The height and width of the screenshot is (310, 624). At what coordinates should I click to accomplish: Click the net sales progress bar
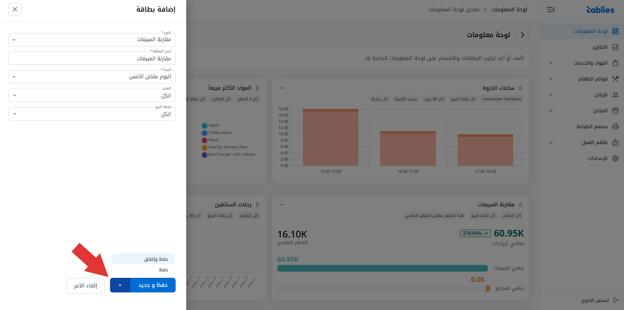click(x=382, y=268)
